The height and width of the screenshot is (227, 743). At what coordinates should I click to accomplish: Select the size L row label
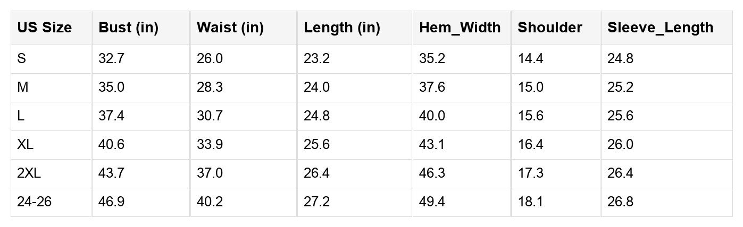click(x=21, y=116)
